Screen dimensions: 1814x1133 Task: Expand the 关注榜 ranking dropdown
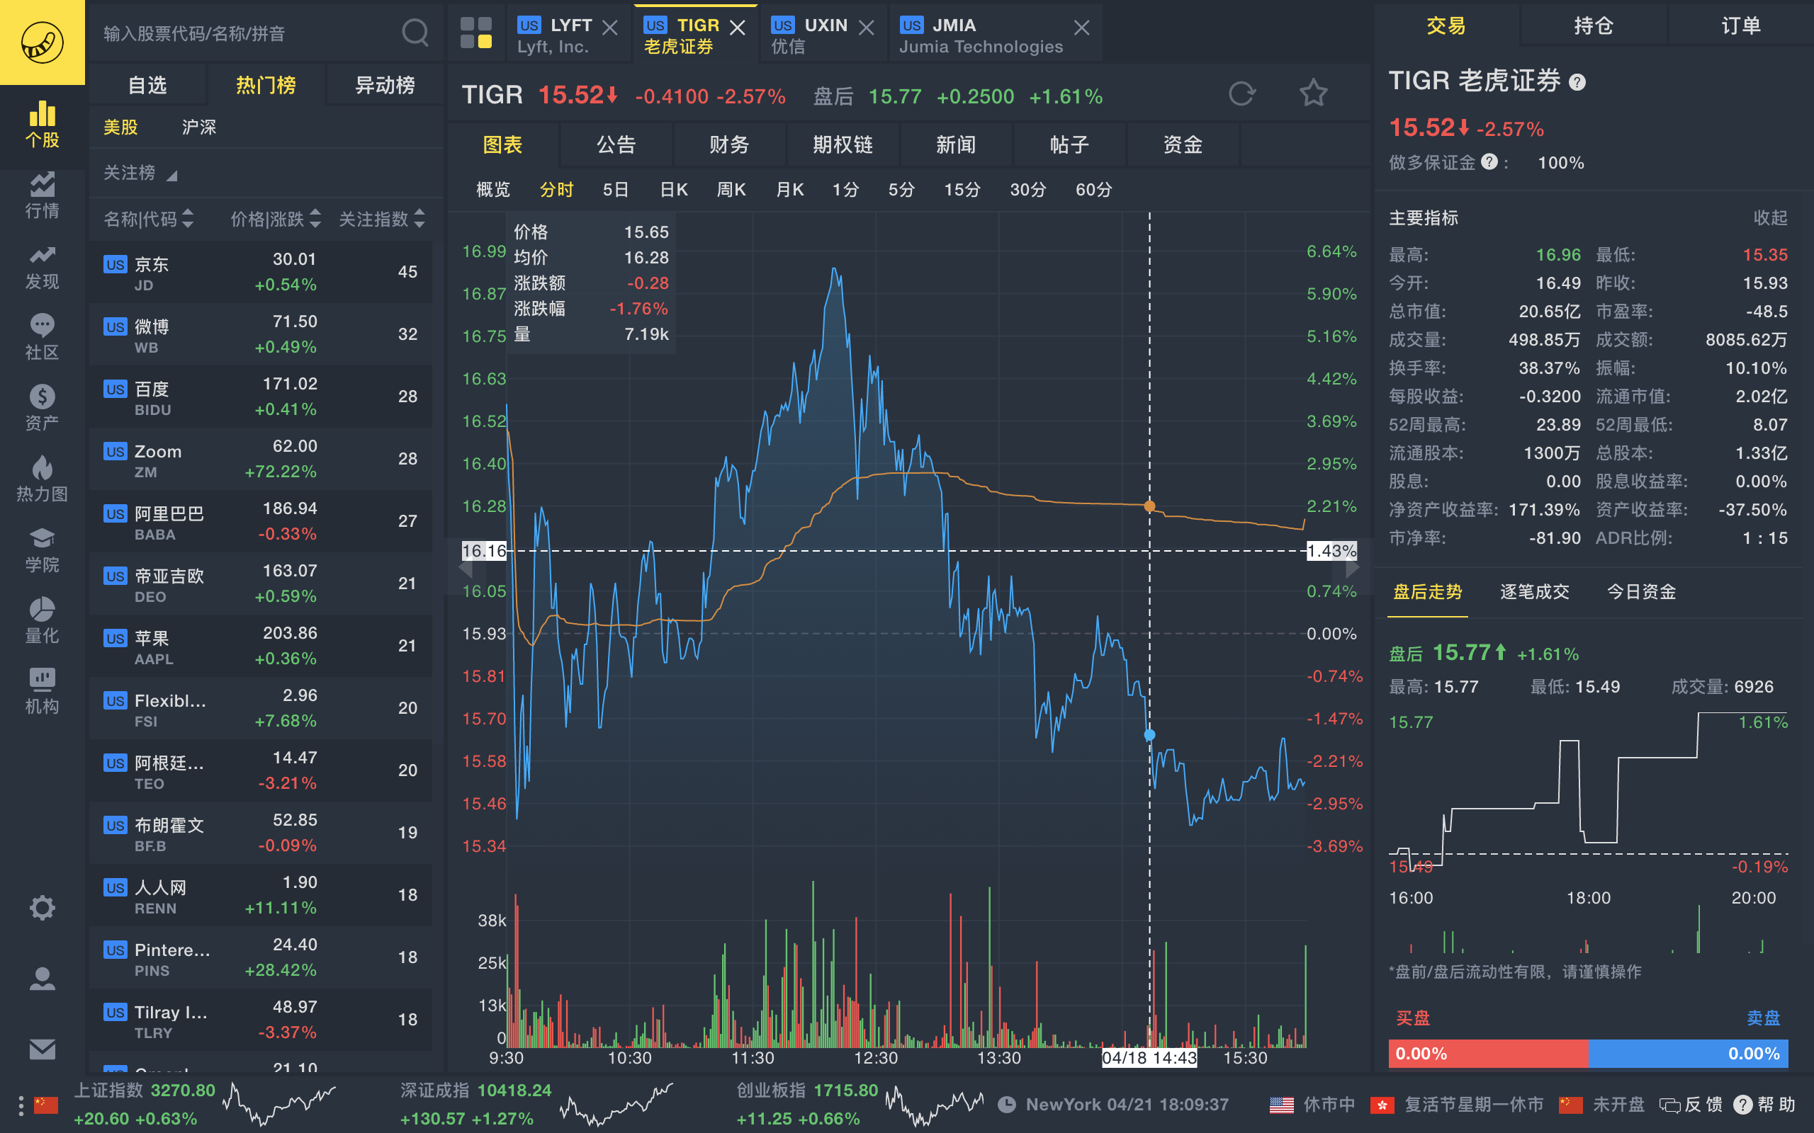[x=140, y=173]
